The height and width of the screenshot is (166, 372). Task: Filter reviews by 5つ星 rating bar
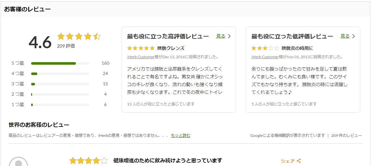tap(60, 63)
